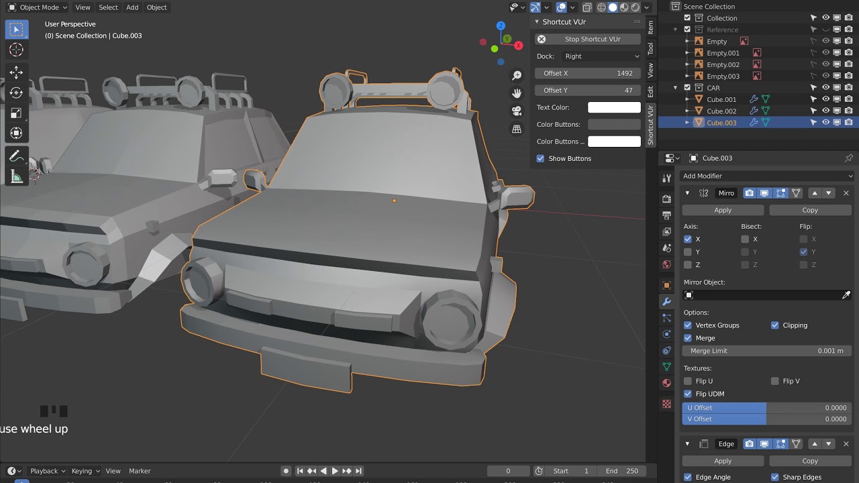Enable mirror Axis Z checkbox

688,265
